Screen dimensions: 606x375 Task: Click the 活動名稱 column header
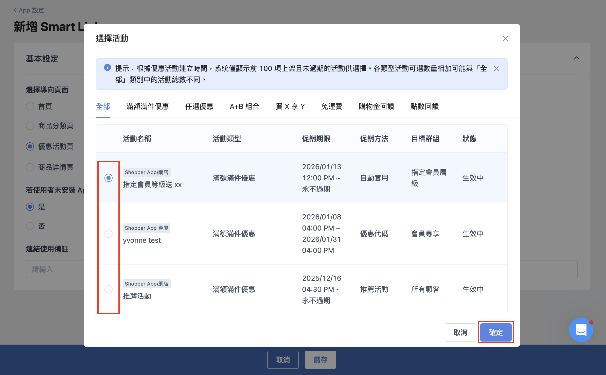[137, 139]
